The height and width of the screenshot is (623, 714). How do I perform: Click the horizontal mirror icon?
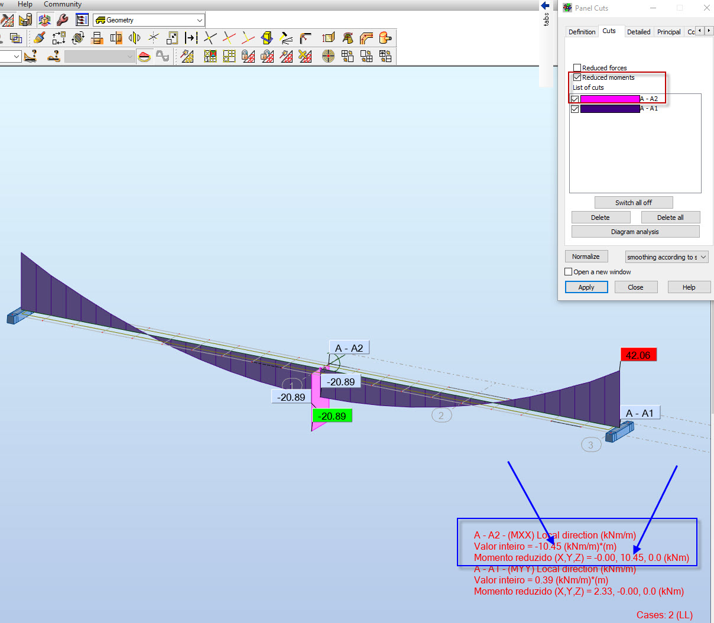[x=97, y=38]
